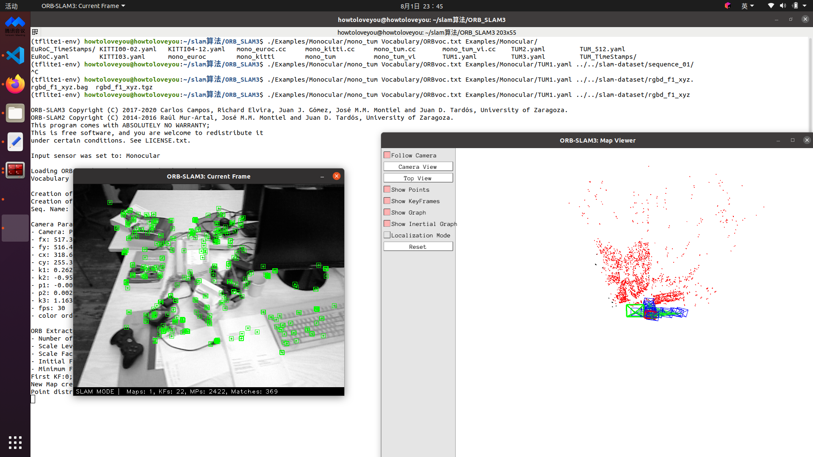Viewport: 813px width, 457px height.
Task: Open the text editor dock icon
Action: point(15,142)
